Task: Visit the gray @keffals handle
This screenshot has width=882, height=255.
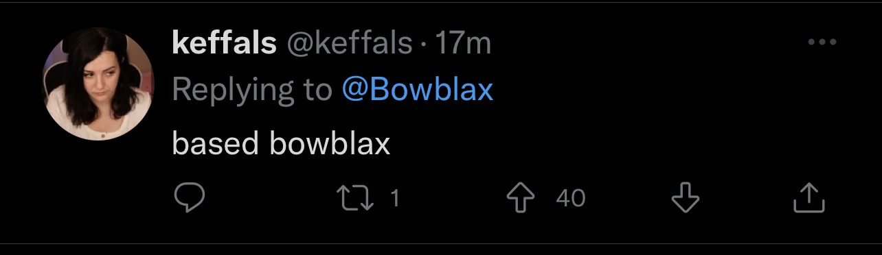Action: tap(349, 45)
